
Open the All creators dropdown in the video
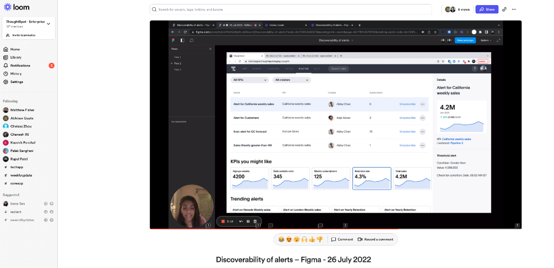[291, 80]
